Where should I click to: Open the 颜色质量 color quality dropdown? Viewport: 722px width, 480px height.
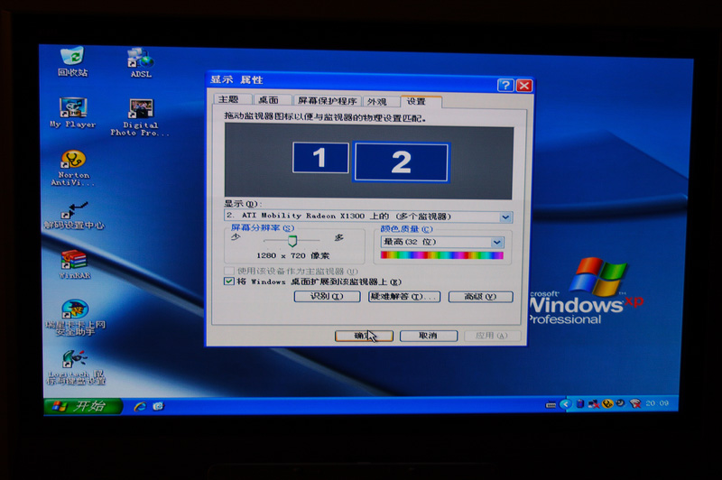[x=496, y=242]
